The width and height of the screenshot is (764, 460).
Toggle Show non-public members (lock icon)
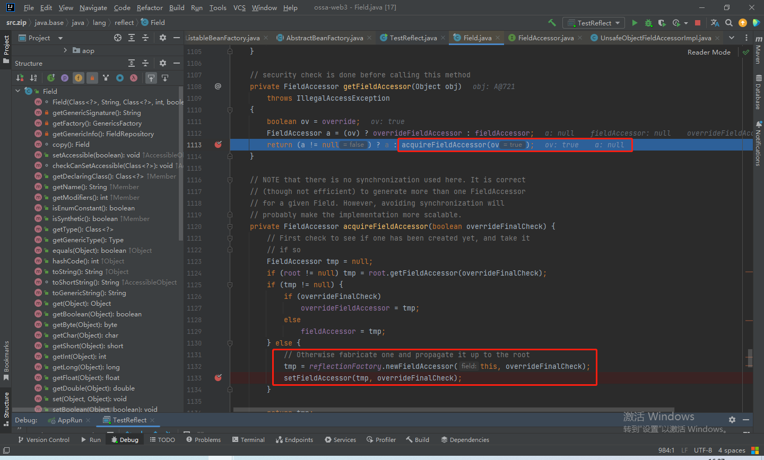pyautogui.click(x=92, y=78)
